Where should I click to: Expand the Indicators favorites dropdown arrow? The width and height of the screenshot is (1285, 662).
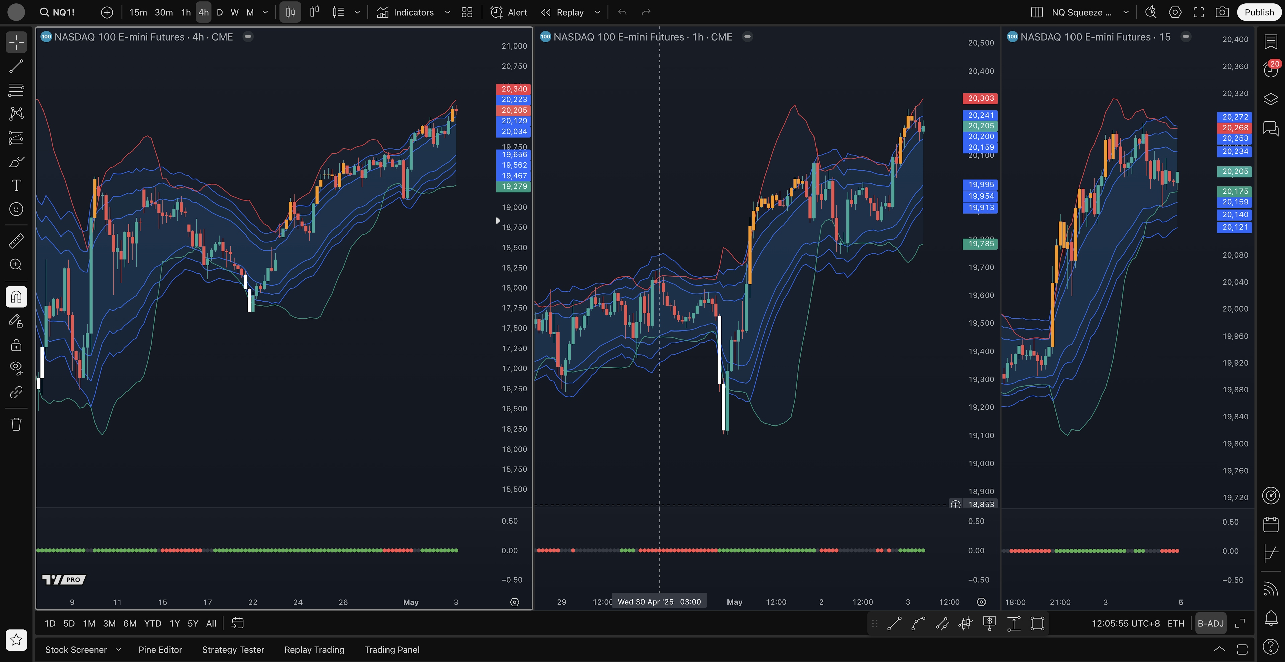coord(447,12)
